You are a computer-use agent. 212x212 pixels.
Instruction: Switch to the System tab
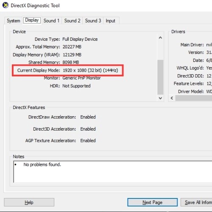(x=14, y=21)
